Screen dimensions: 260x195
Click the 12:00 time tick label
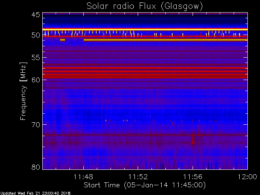pyautogui.click(x=247, y=177)
